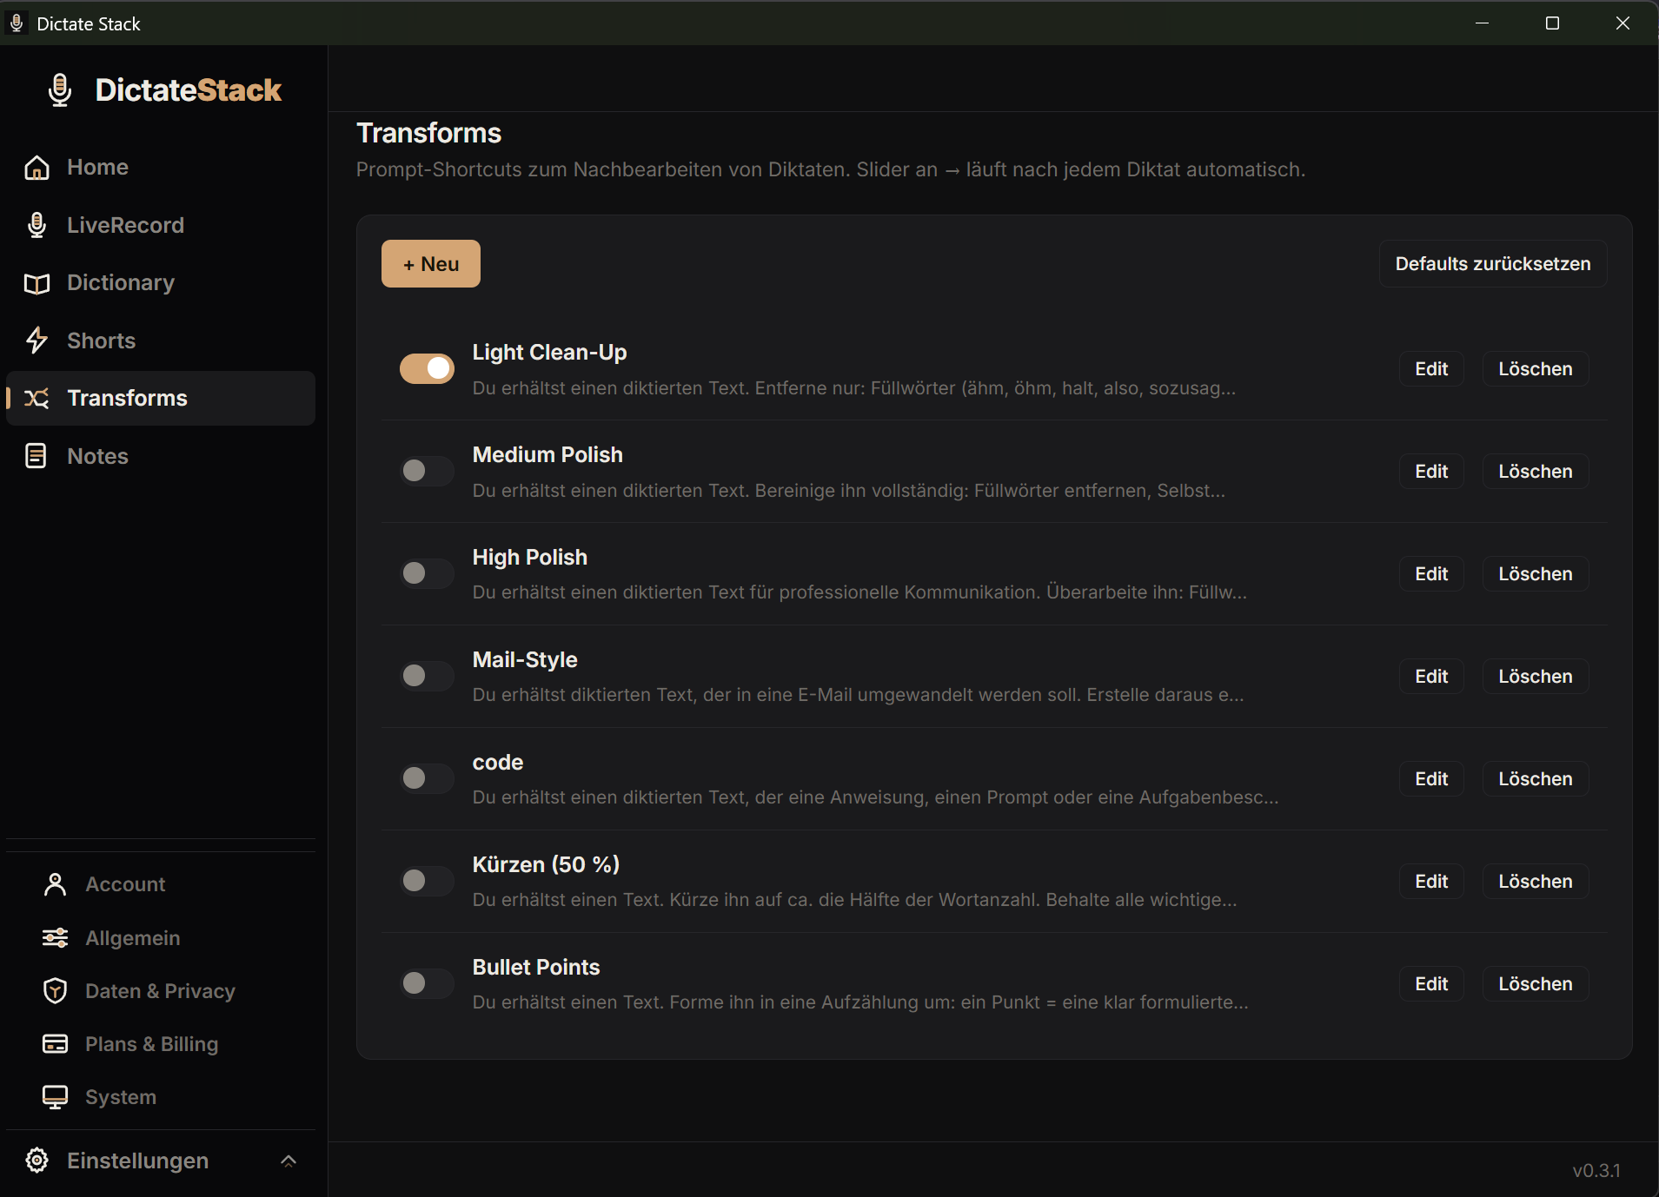
Task: Go to LiveRecord in the sidebar
Action: (161, 225)
